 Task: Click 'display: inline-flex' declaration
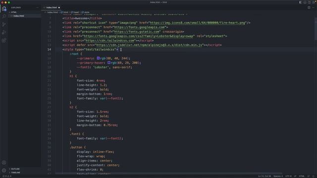coord(95,152)
